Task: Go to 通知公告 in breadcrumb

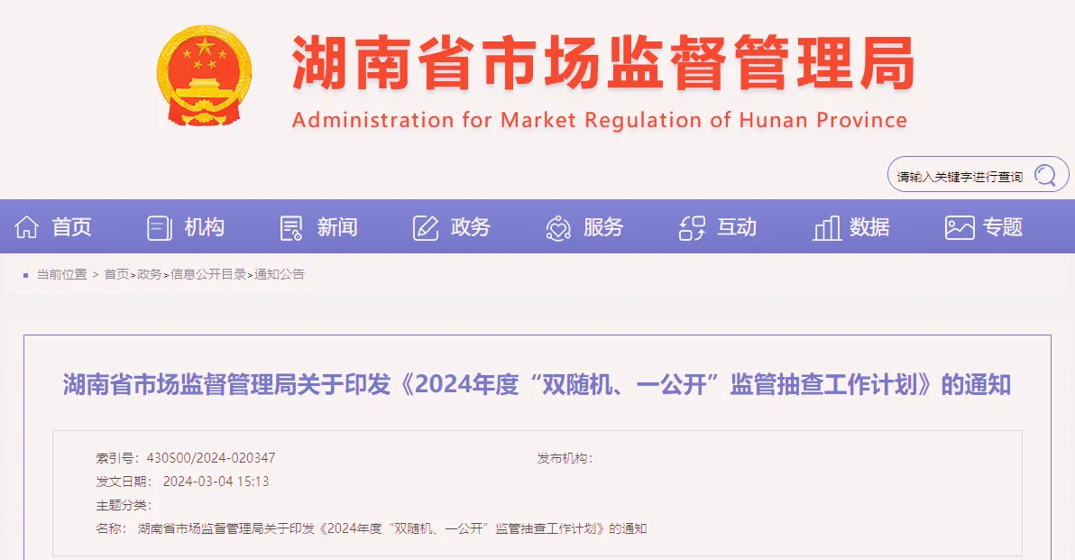Action: click(280, 274)
